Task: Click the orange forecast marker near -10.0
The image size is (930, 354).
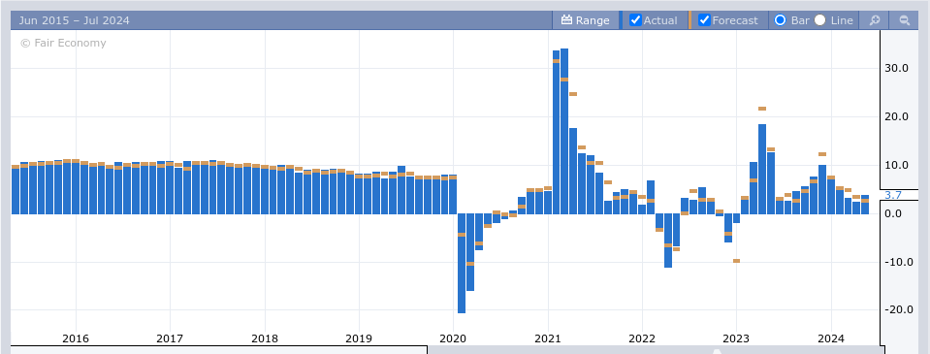Action: pos(736,260)
